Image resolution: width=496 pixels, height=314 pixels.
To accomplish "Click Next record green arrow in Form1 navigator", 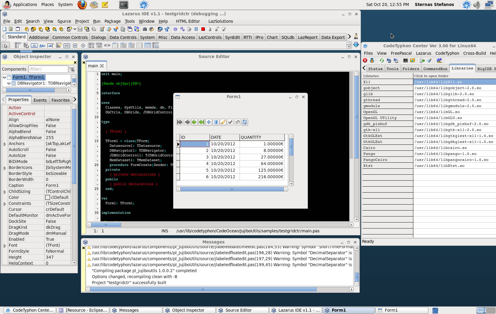I will (194, 122).
